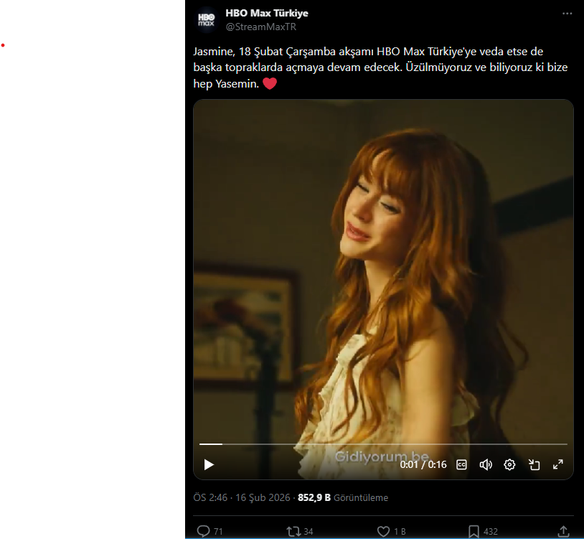Open the @StreamMaxTR handle link
The image size is (584, 539).
click(x=261, y=27)
